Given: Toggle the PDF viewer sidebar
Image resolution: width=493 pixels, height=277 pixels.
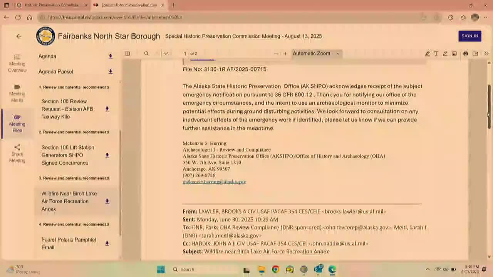Looking at the screenshot, I should [127, 53].
